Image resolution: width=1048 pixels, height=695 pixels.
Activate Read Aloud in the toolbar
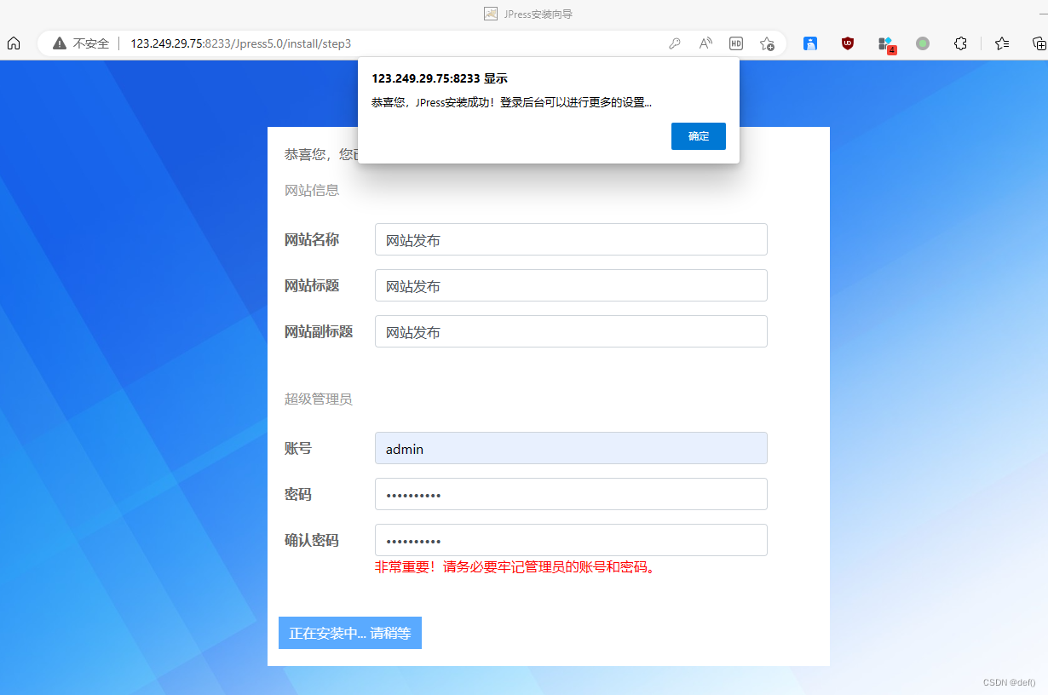tap(705, 43)
